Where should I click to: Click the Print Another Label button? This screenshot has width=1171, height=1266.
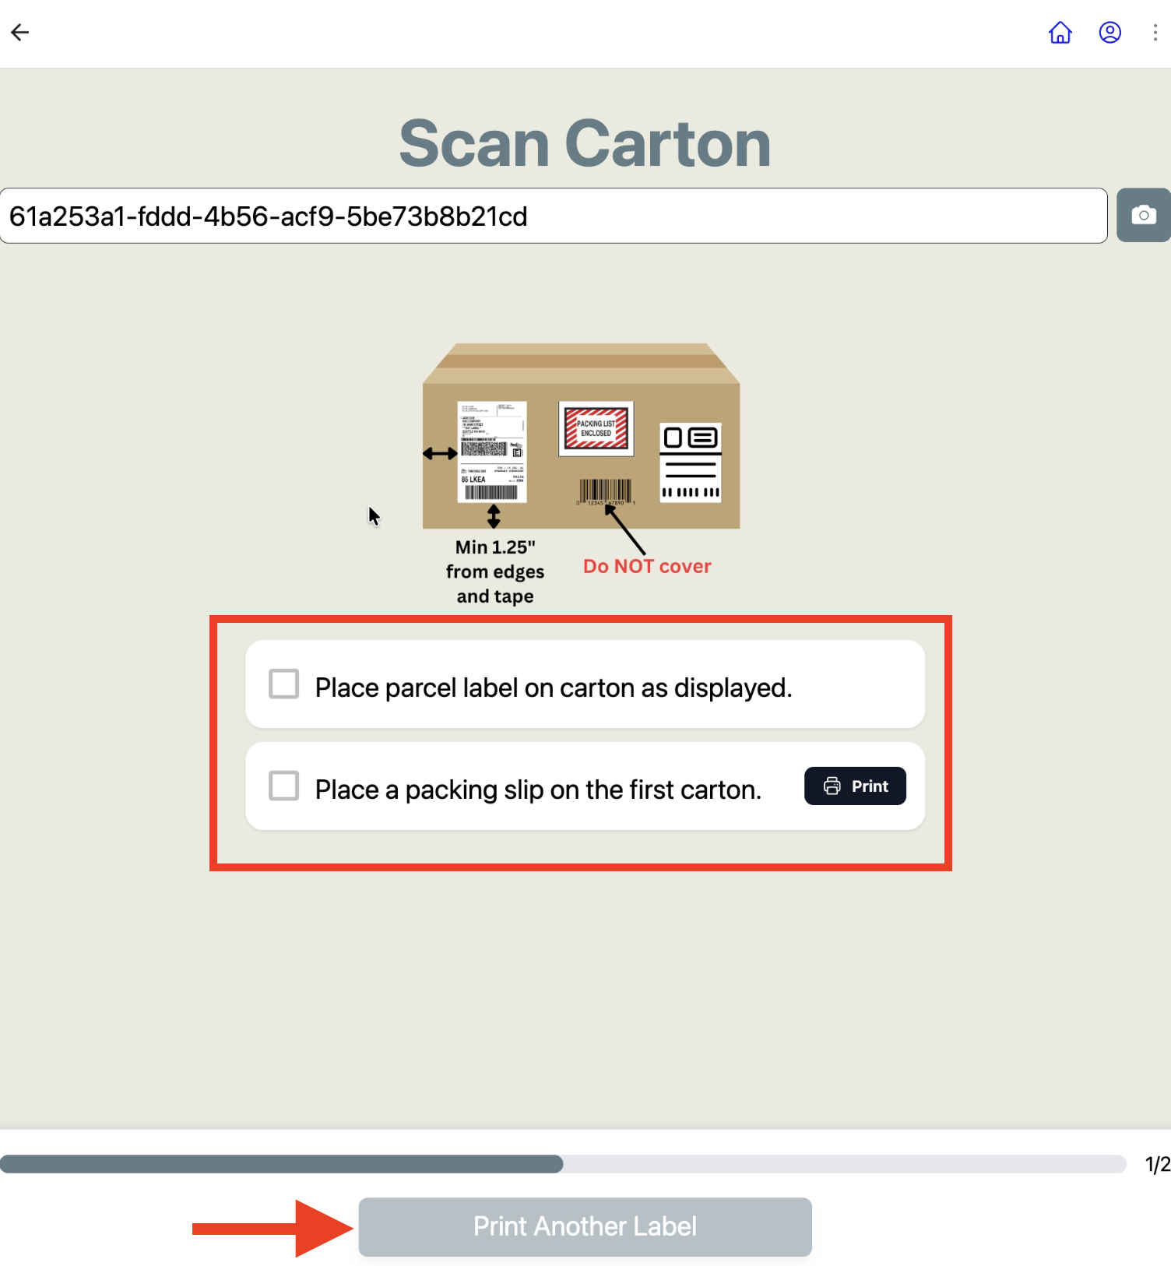(x=585, y=1226)
